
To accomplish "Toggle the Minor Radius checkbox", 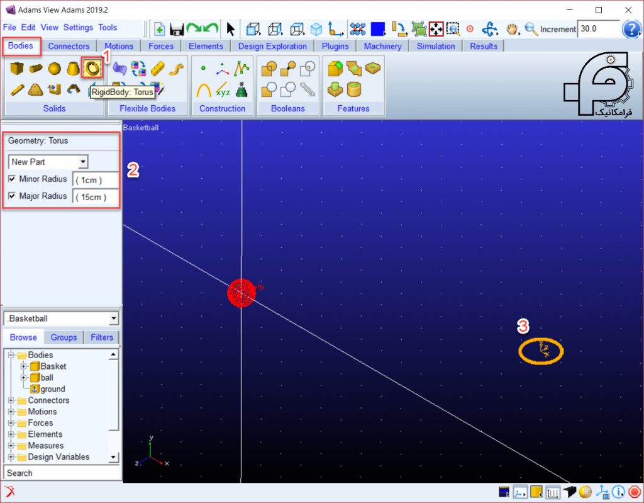I will pyautogui.click(x=13, y=179).
